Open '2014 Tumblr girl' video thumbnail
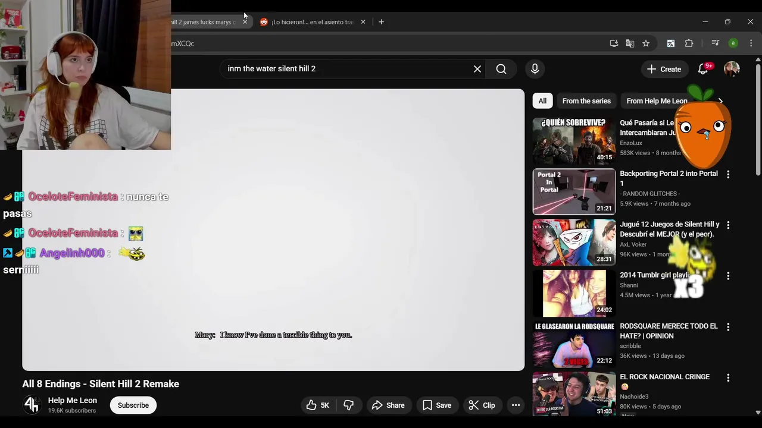762x428 pixels. (574, 293)
